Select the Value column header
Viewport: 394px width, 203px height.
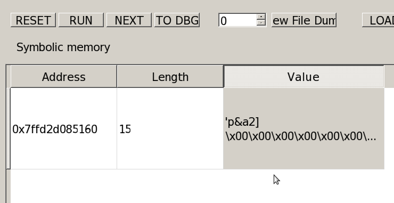304,77
